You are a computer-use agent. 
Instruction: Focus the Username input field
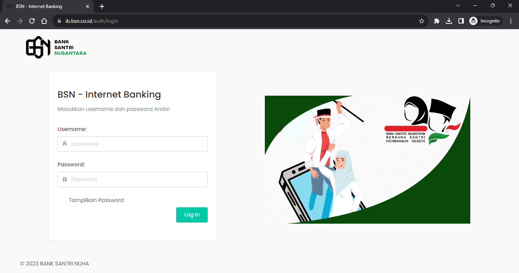[x=132, y=144]
